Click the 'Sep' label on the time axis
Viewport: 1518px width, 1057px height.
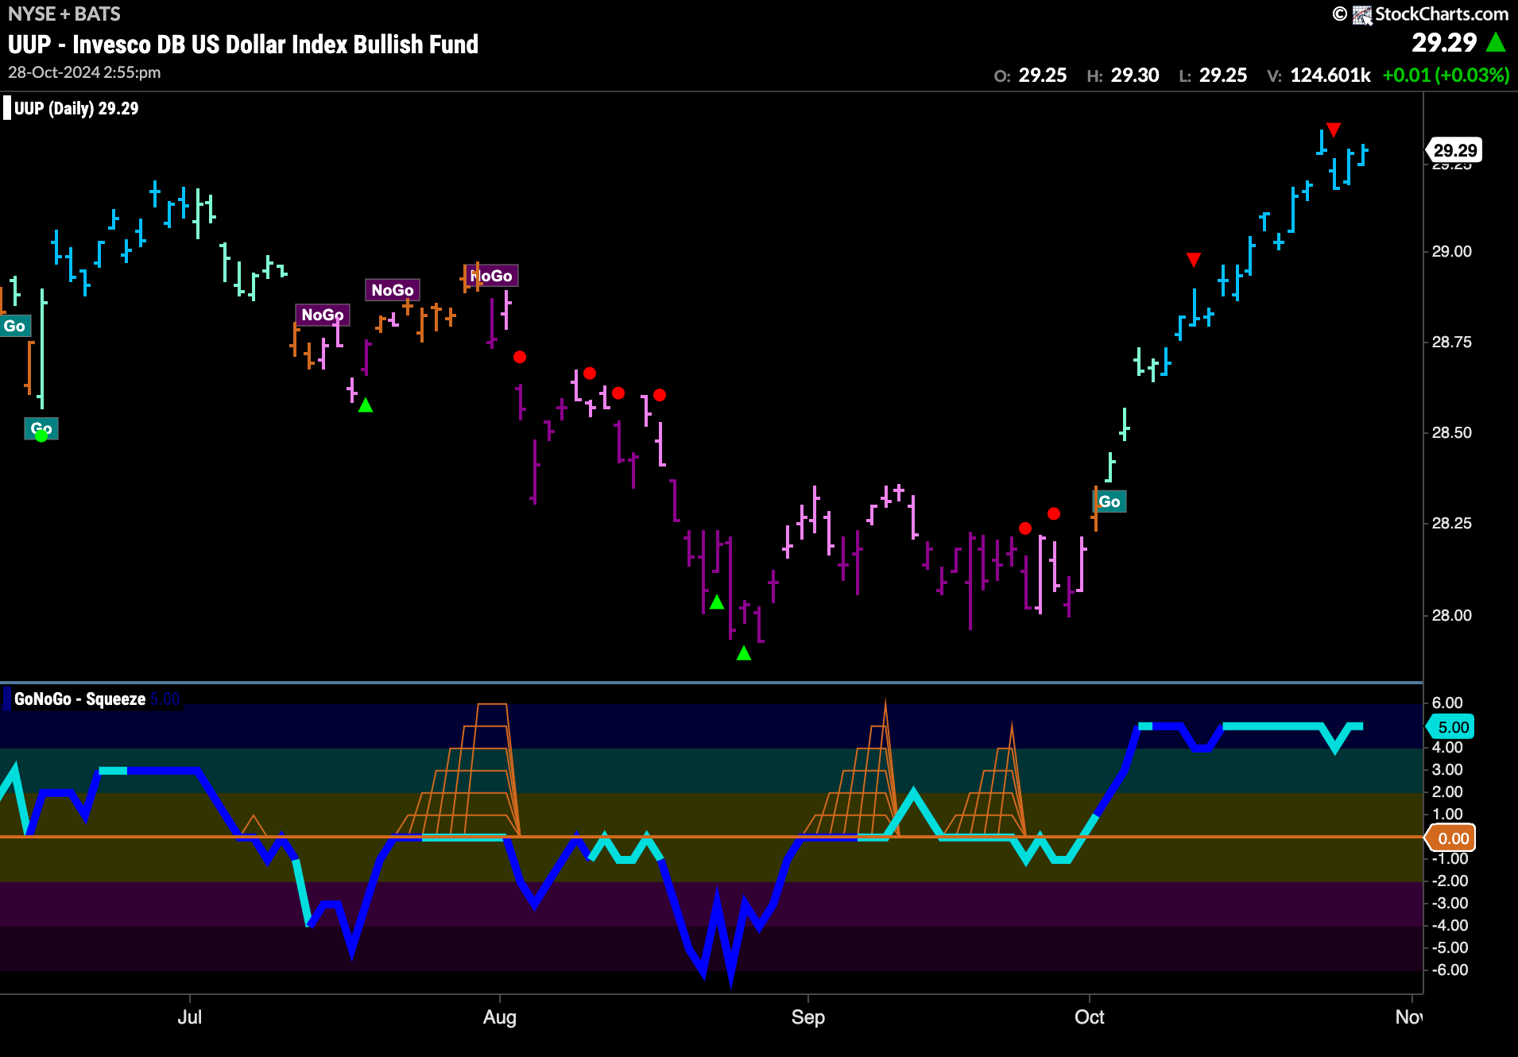click(808, 1017)
